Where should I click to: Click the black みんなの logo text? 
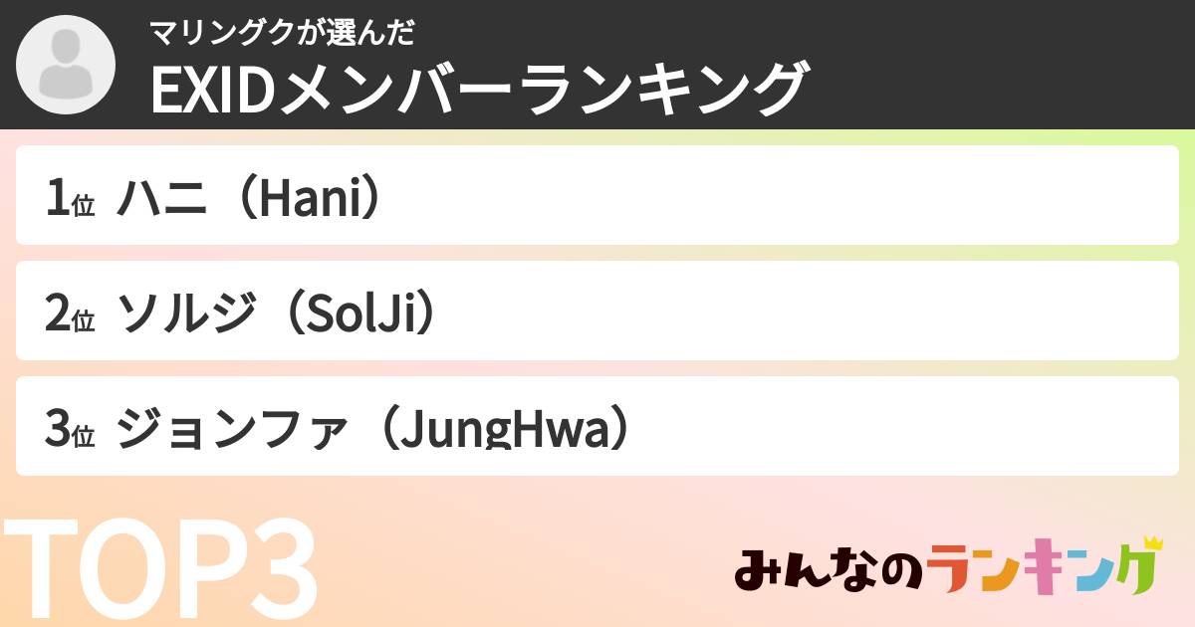(x=829, y=570)
